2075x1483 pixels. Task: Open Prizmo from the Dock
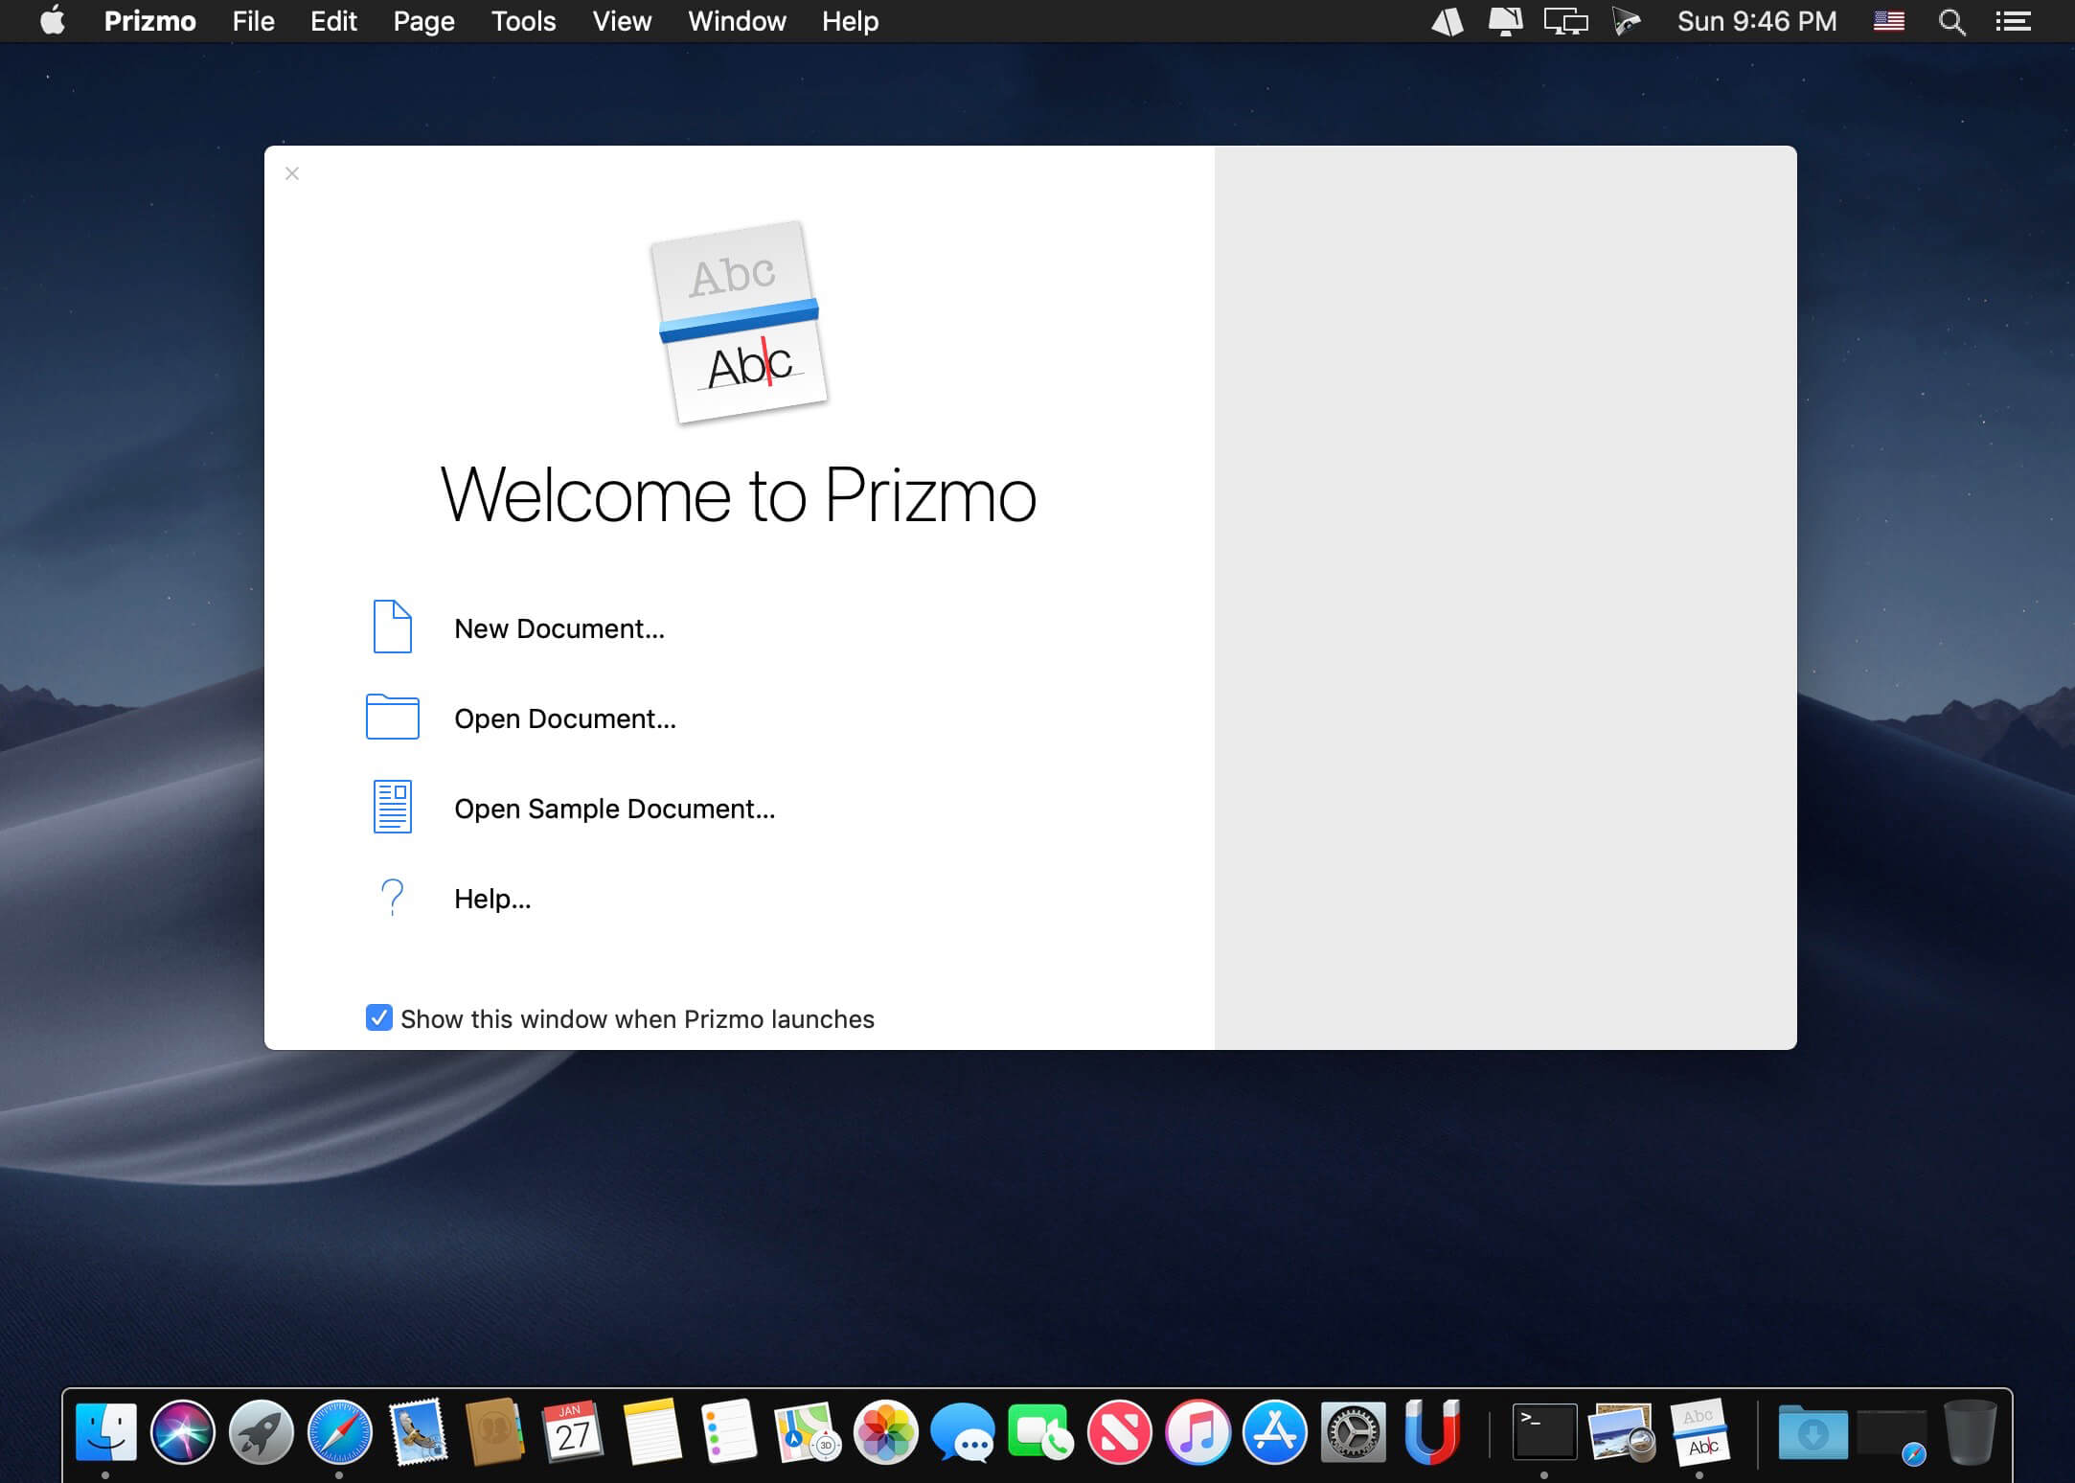[x=1699, y=1432]
